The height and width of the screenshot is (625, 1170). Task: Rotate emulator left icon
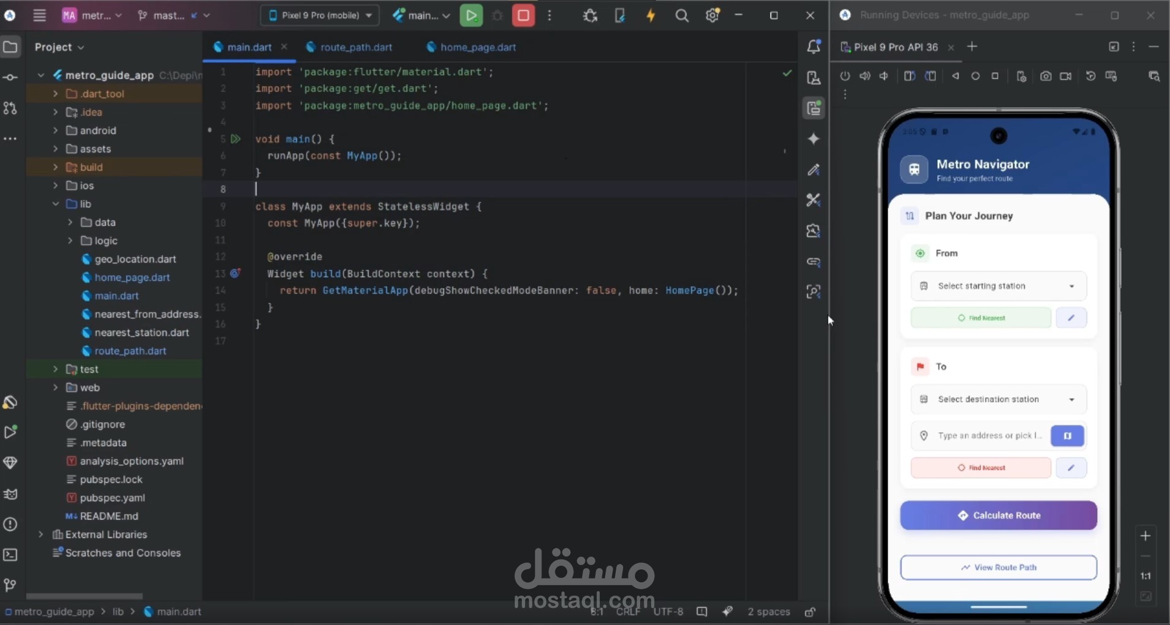click(x=910, y=76)
